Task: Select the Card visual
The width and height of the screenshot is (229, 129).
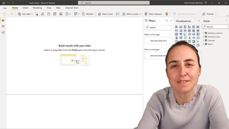Action: [x=198, y=38]
